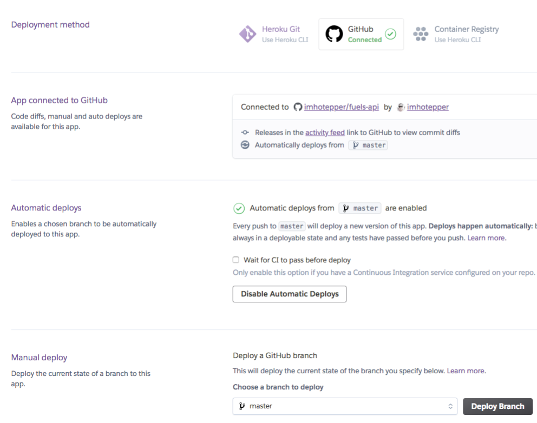This screenshot has height=423, width=537.
Task: Click the auto-deploy sync icon
Action: tap(245, 145)
